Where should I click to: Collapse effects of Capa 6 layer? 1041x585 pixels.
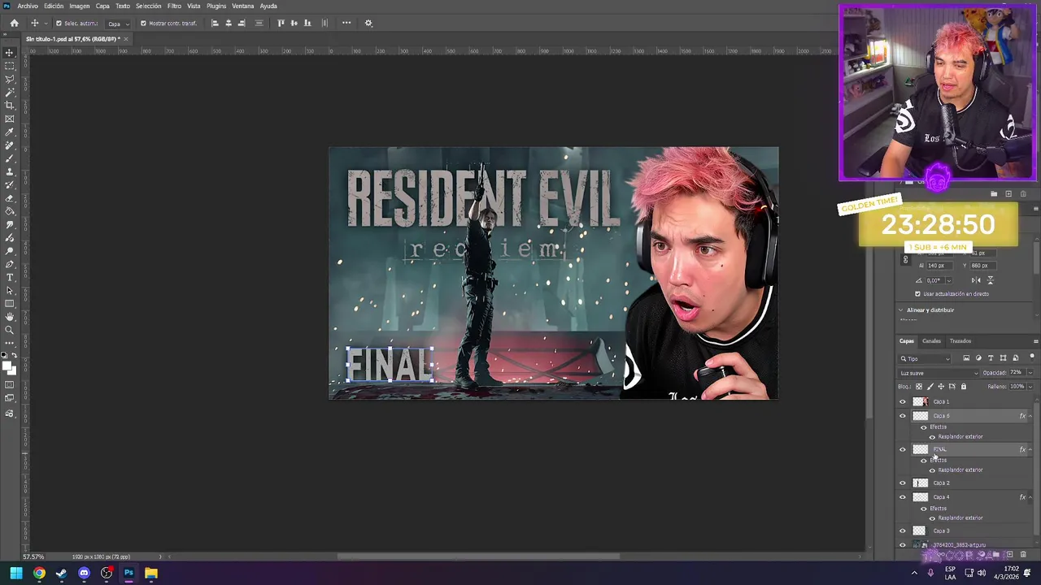point(1030,416)
